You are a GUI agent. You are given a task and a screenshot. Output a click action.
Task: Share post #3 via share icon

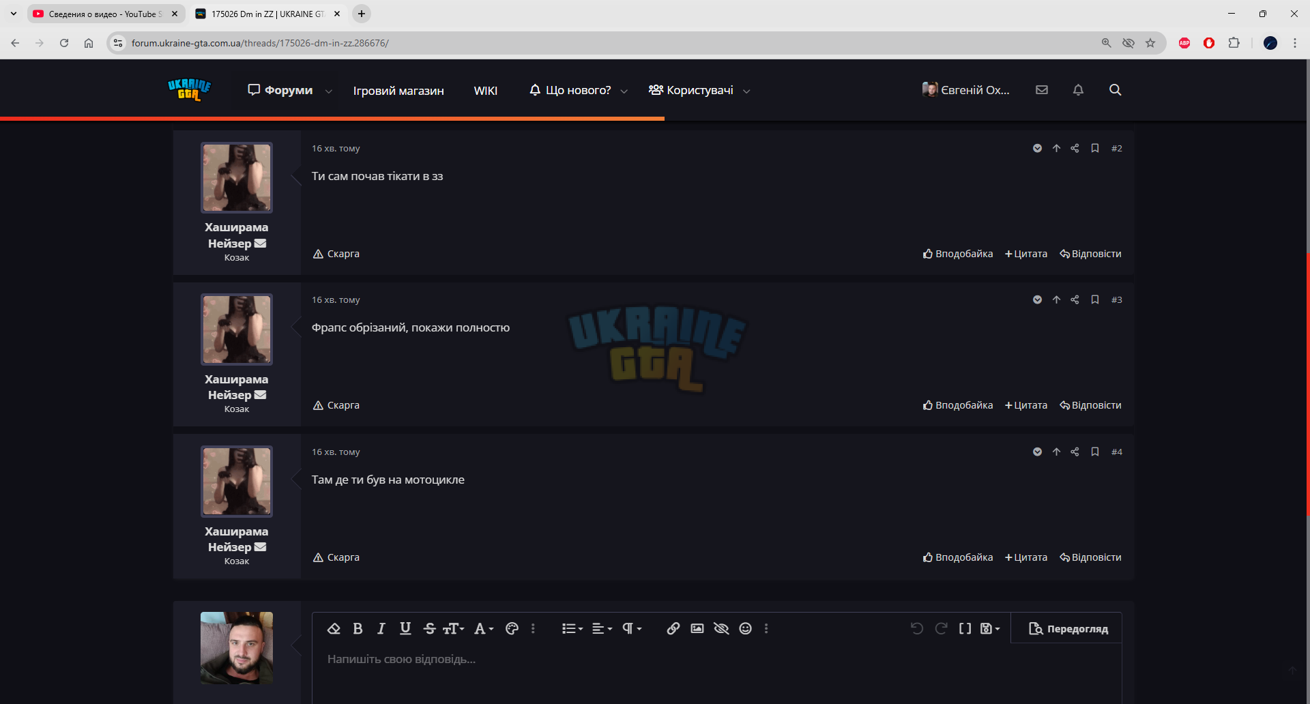point(1075,299)
